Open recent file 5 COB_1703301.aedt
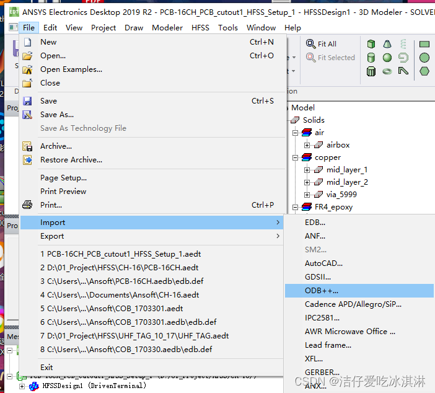The image size is (435, 393). click(x=152, y=309)
